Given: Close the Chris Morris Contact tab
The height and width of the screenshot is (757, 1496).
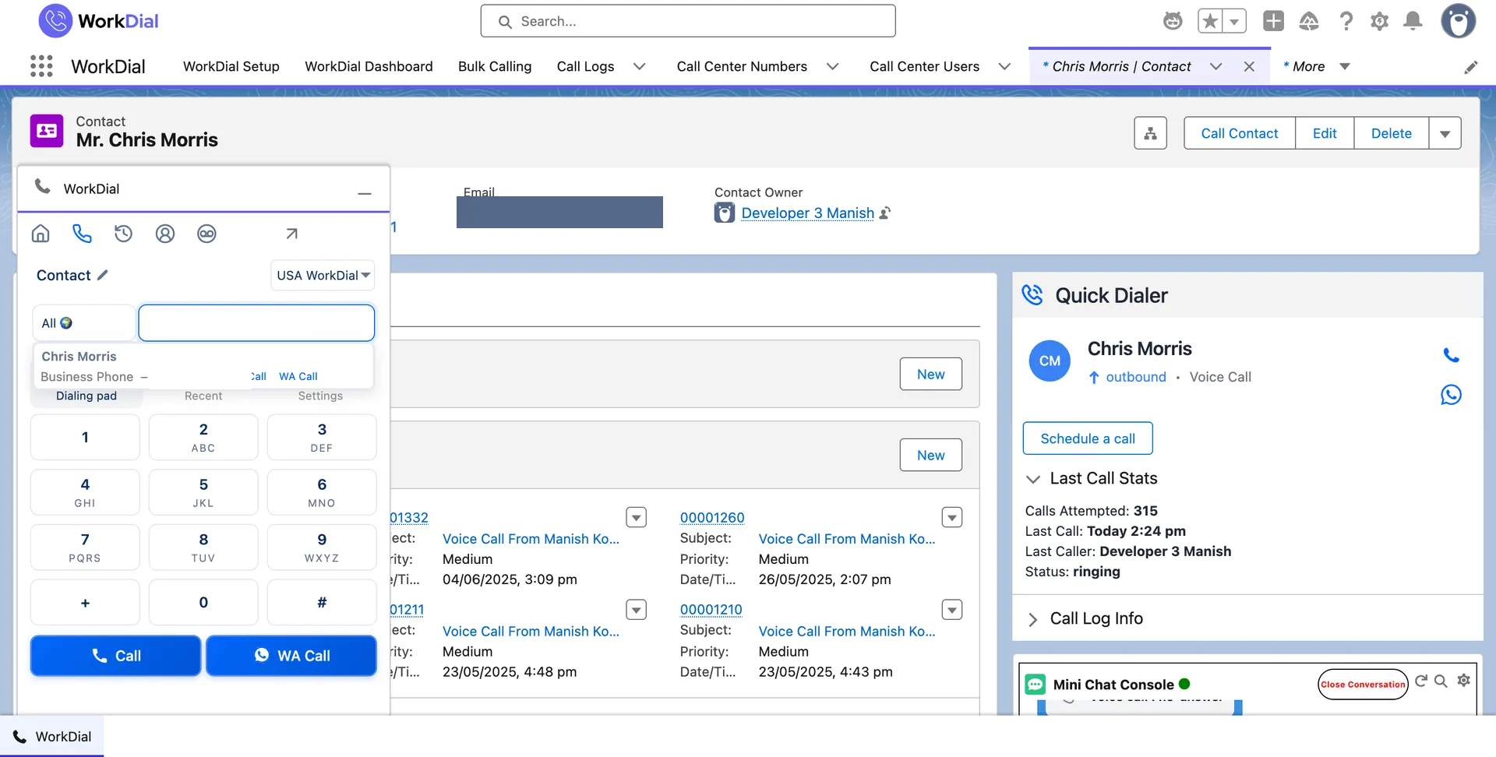Looking at the screenshot, I should point(1249,66).
